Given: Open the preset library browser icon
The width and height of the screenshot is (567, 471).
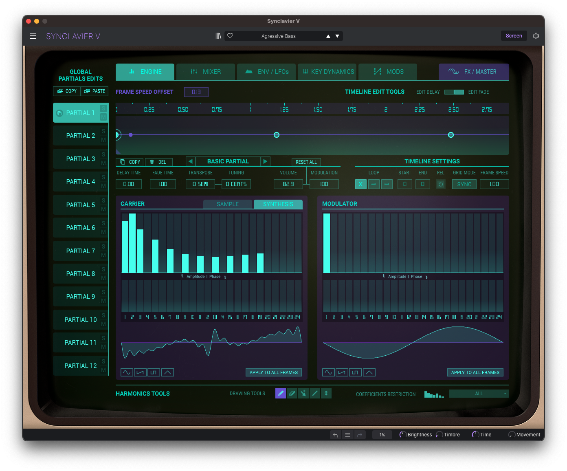Looking at the screenshot, I should (218, 36).
